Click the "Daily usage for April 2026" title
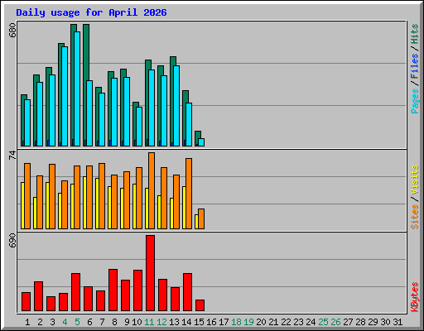Viewport: 424px width, 331px height. tap(91, 12)
